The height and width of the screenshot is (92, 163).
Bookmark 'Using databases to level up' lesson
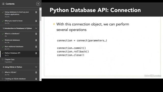point(36,12)
